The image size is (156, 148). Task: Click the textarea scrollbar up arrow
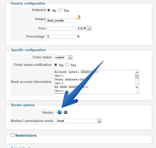(137, 72)
